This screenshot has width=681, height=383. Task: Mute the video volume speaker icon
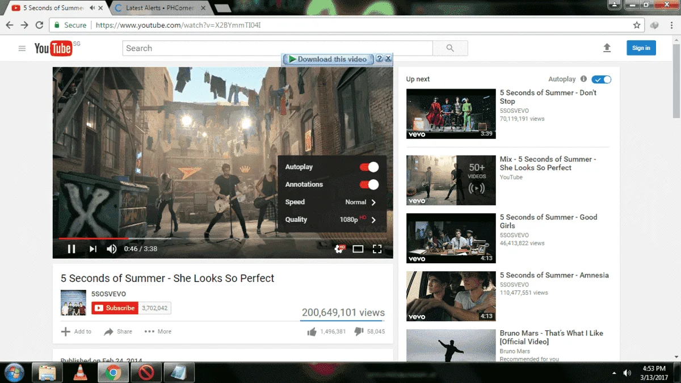click(112, 249)
